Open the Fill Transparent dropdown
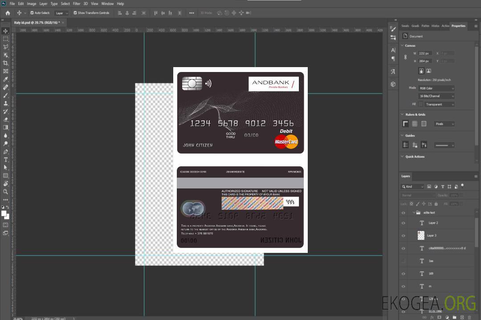 click(x=439, y=104)
